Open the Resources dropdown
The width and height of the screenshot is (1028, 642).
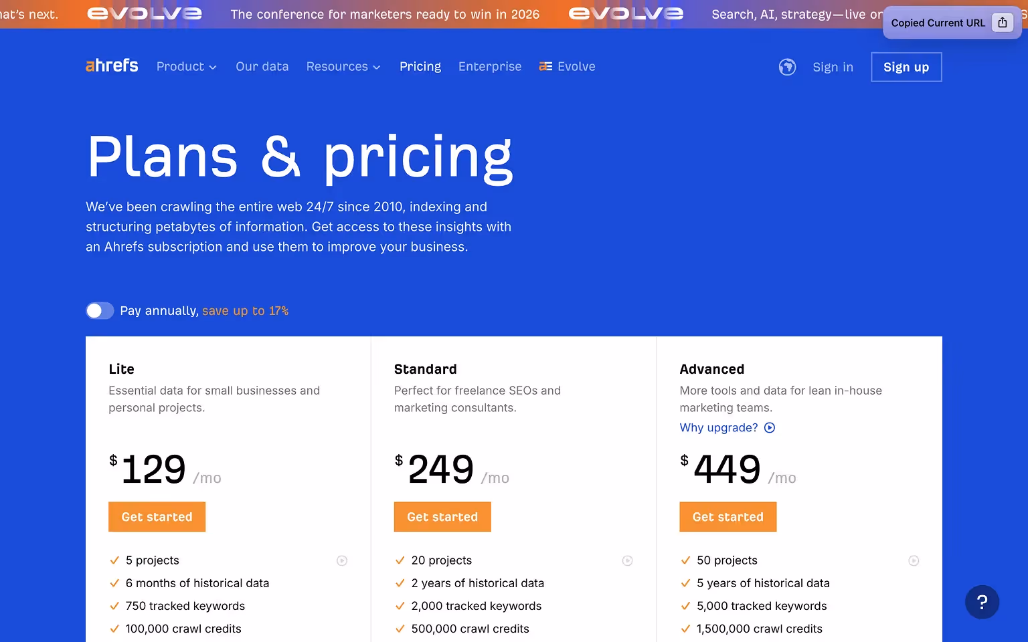(x=343, y=66)
